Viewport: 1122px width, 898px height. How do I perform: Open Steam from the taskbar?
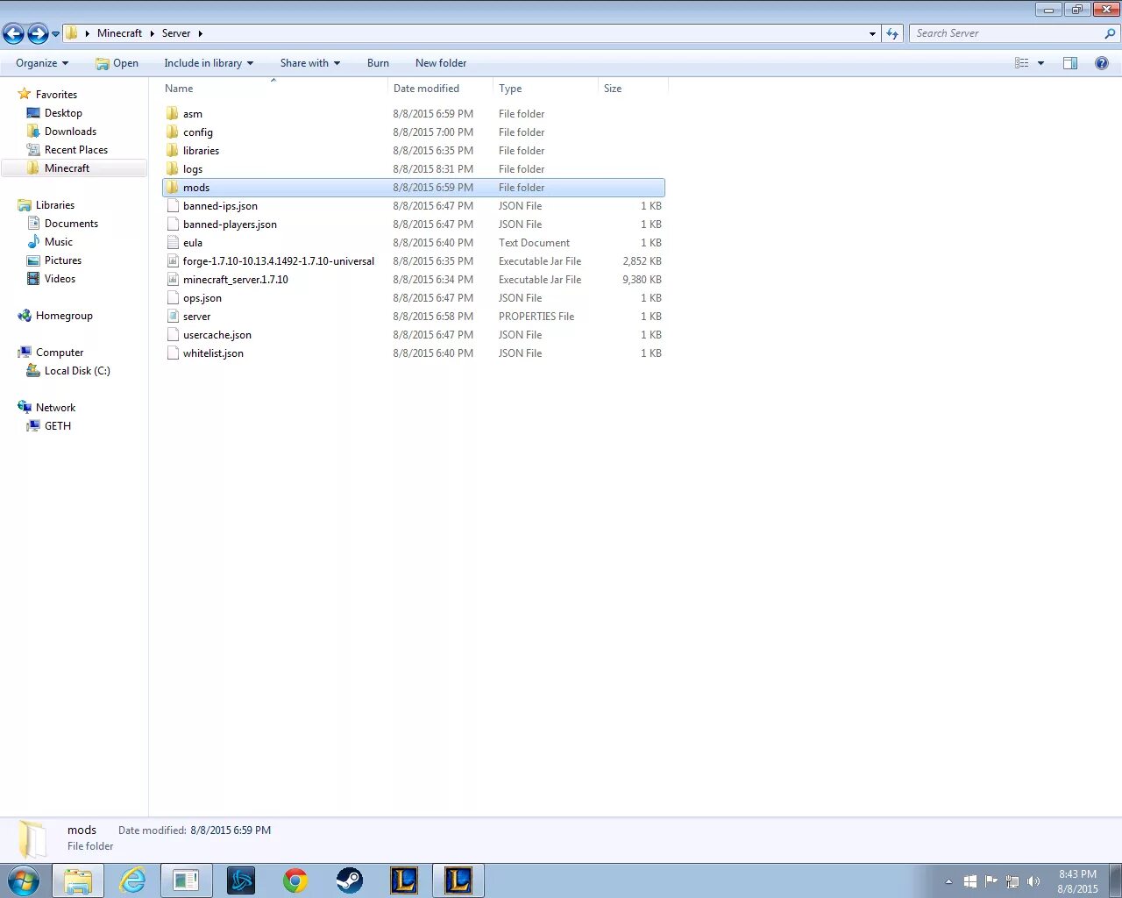tap(350, 880)
